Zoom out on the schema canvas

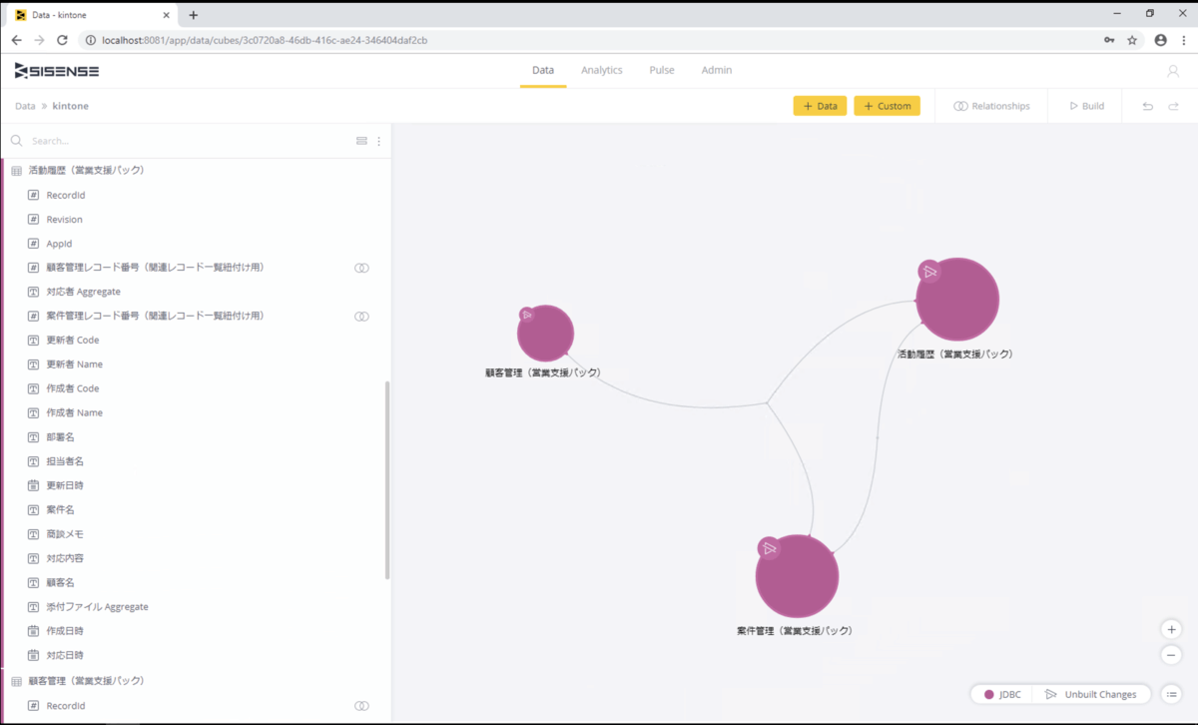[1172, 655]
